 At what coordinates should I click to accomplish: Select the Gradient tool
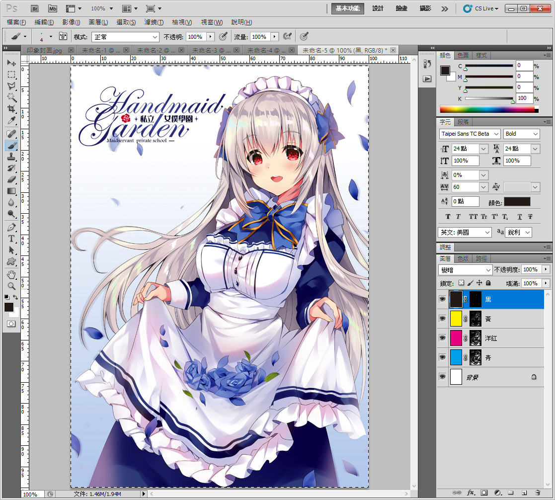pos(11,191)
